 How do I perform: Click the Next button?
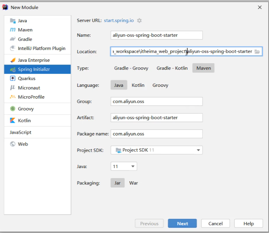pyautogui.click(x=182, y=224)
